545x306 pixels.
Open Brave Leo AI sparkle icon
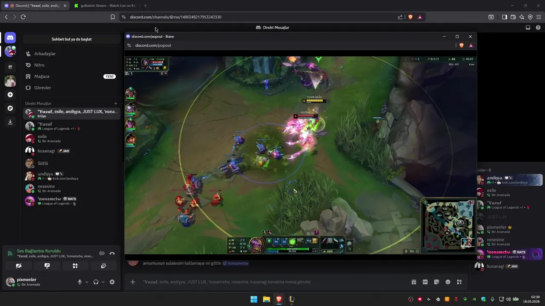point(522,17)
